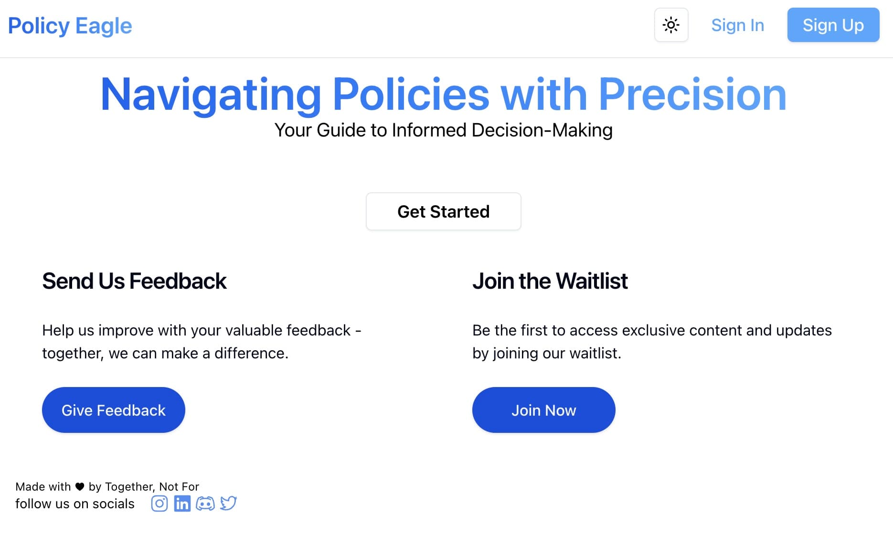Click the Join the Waitlist heading
Screen dimensions: 893x545
[550, 281]
